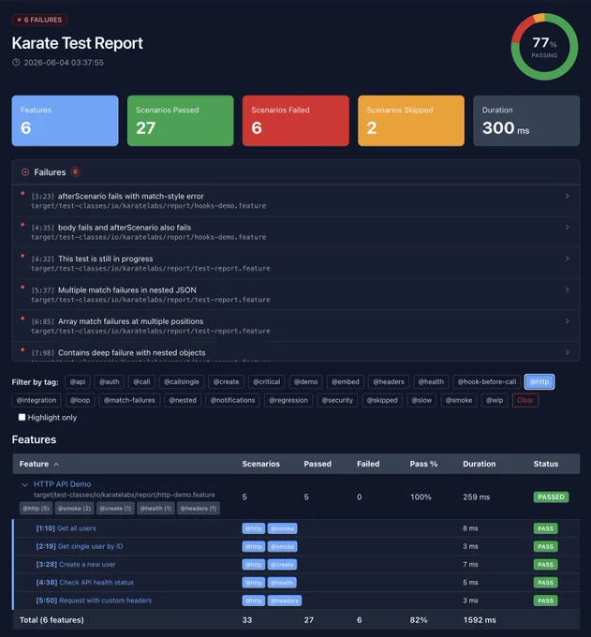The width and height of the screenshot is (591, 637).
Task: Toggle the @security tag filter
Action: [x=337, y=400]
